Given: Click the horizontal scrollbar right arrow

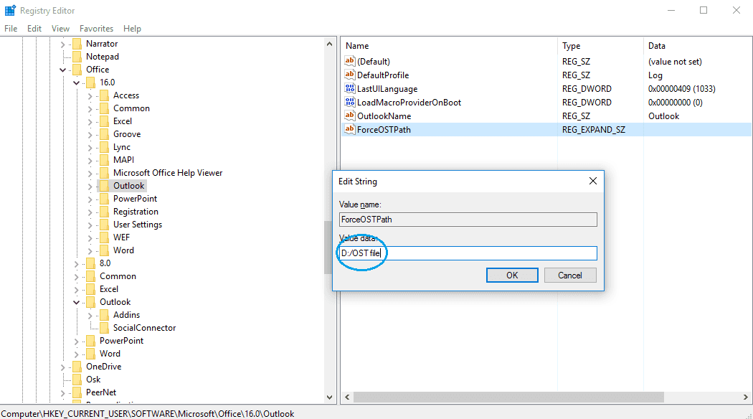Looking at the screenshot, I should 745,397.
